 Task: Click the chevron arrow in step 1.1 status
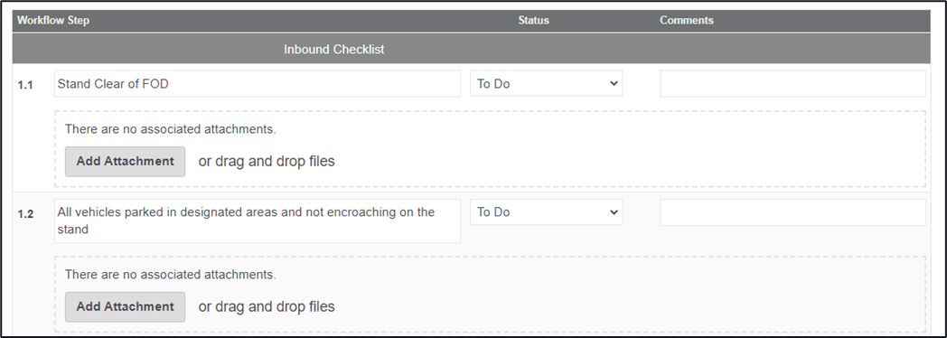614,83
